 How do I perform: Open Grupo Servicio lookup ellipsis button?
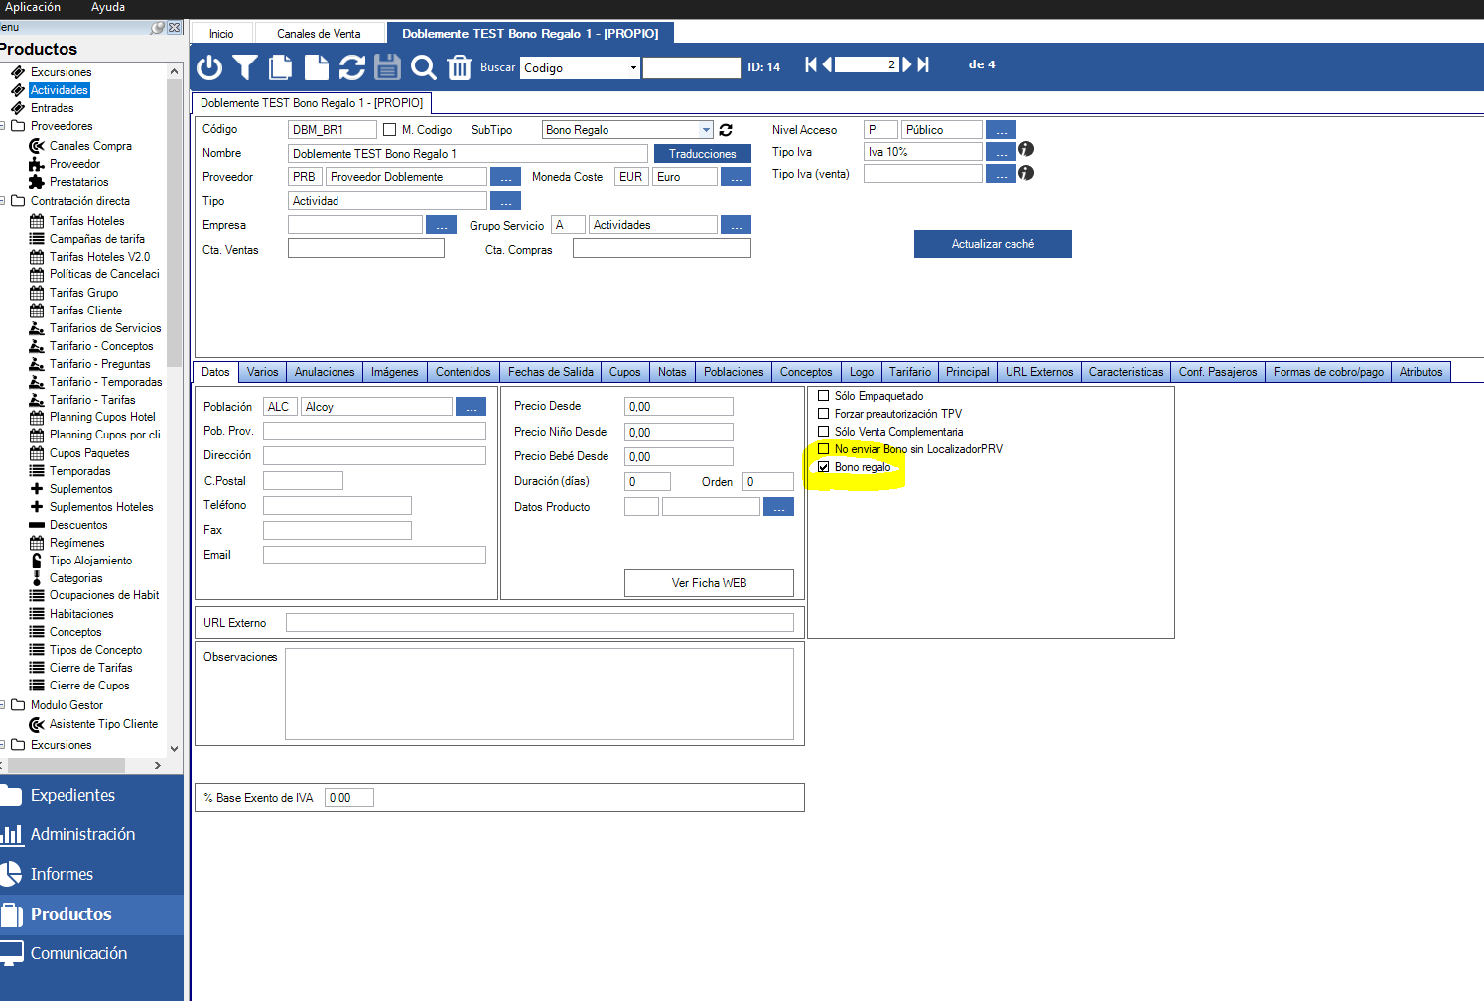[736, 225]
